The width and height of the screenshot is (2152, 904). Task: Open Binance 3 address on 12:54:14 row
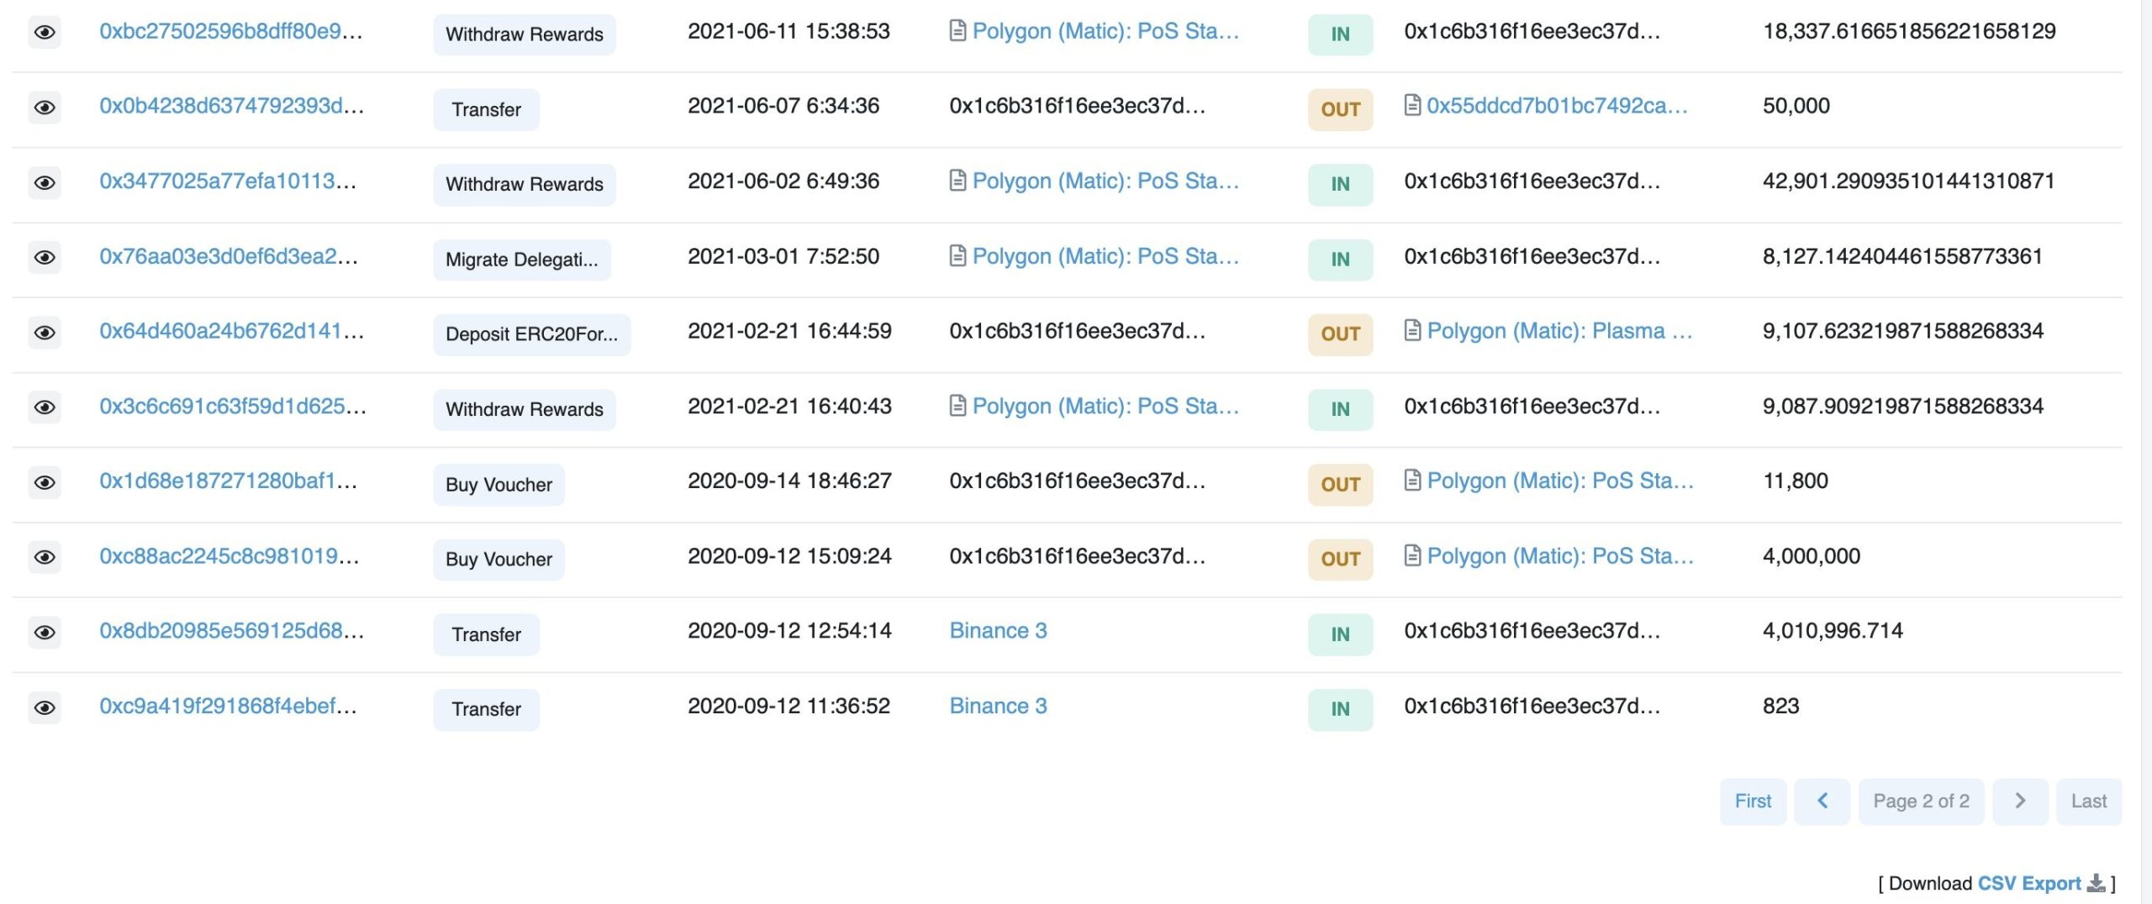point(998,631)
